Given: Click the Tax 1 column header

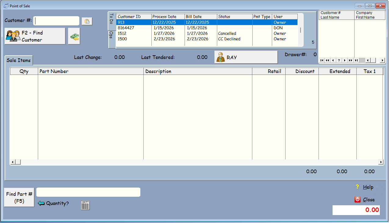Looking at the screenshot, I should coord(370,71).
